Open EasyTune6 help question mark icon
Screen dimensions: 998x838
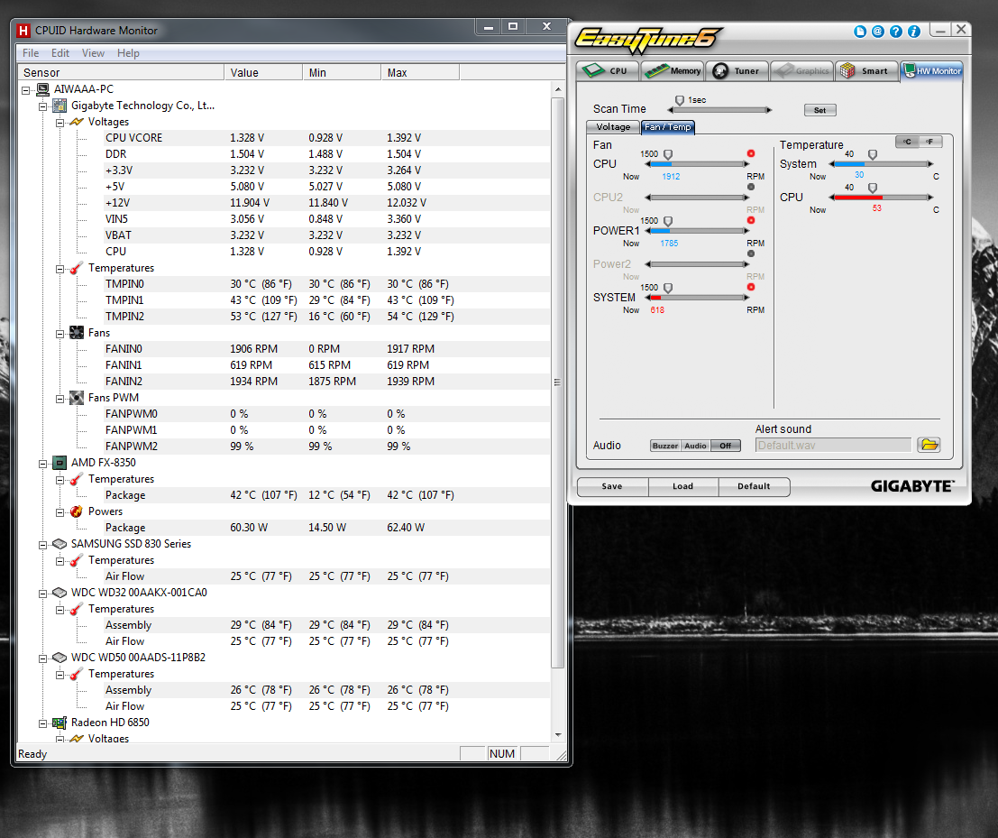[x=895, y=32]
